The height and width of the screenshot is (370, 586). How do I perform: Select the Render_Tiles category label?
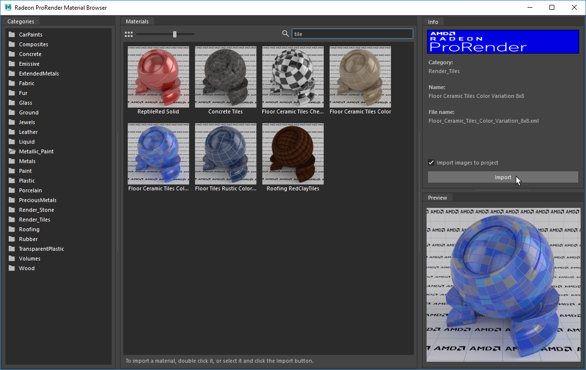click(35, 220)
